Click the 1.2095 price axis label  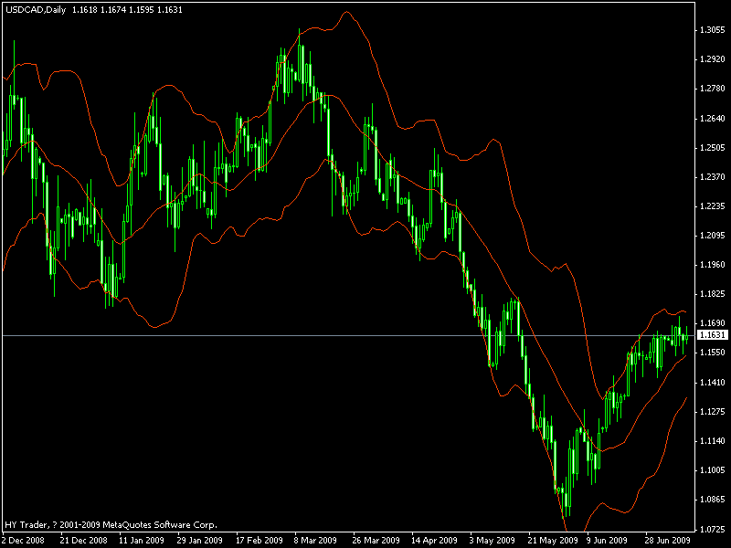(x=713, y=236)
